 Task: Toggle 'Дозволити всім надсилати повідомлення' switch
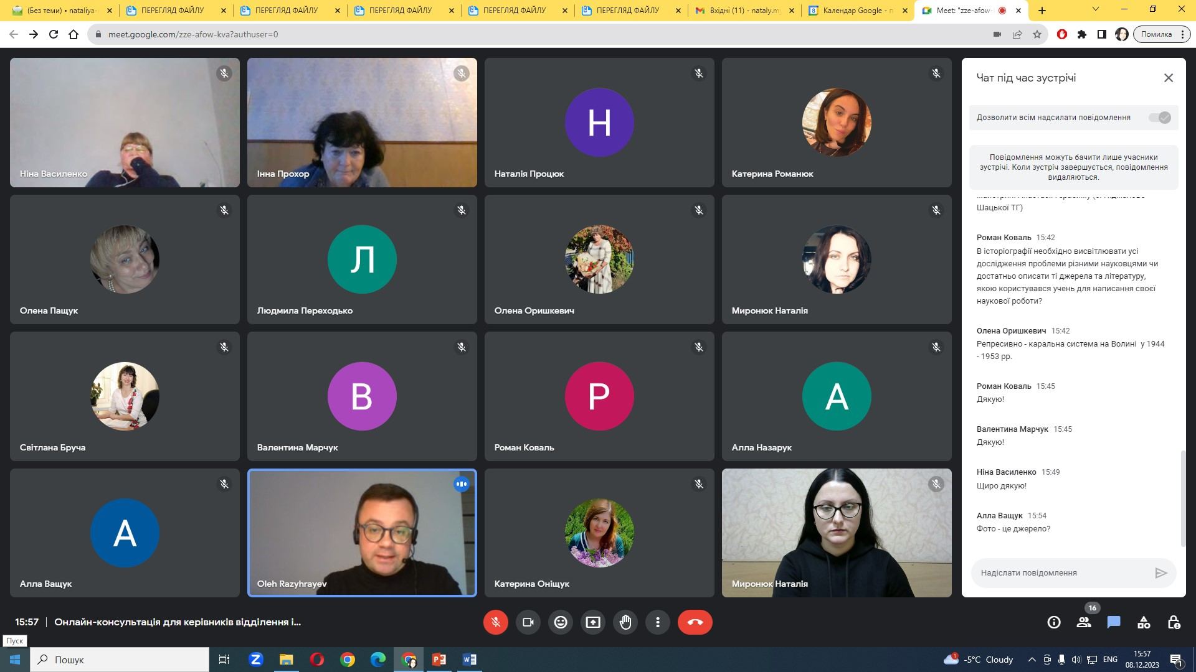pyautogui.click(x=1160, y=118)
